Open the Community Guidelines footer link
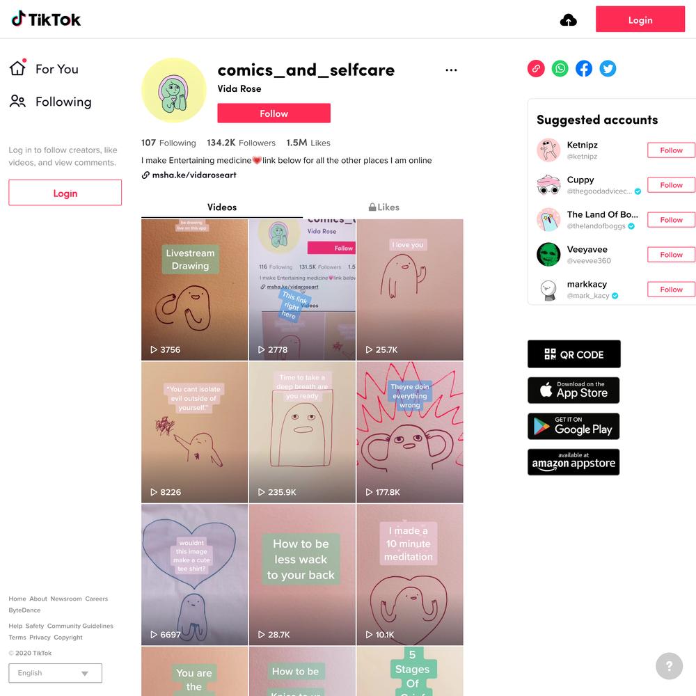 point(80,626)
